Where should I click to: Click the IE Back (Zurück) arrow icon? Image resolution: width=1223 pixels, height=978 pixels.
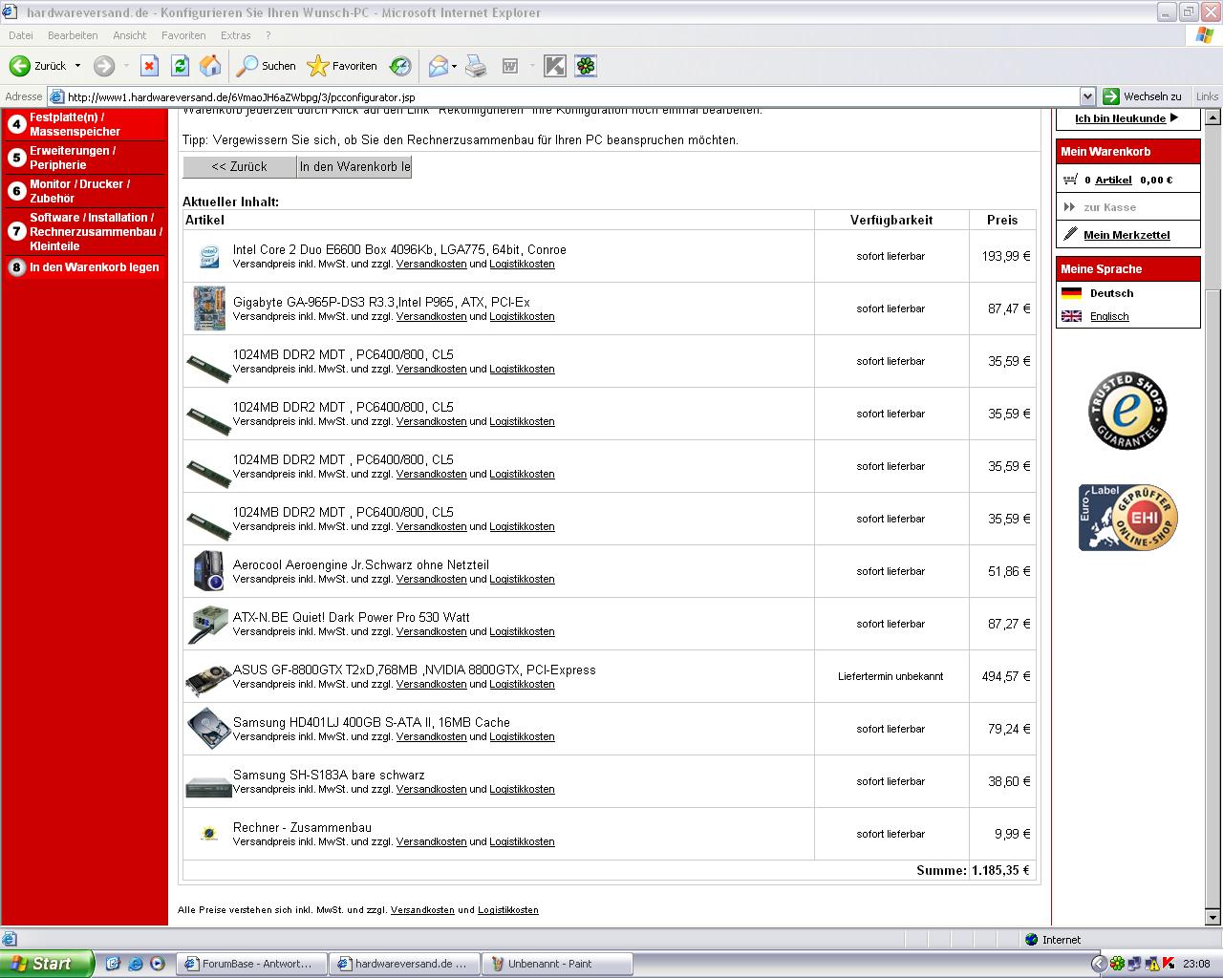[x=19, y=66]
